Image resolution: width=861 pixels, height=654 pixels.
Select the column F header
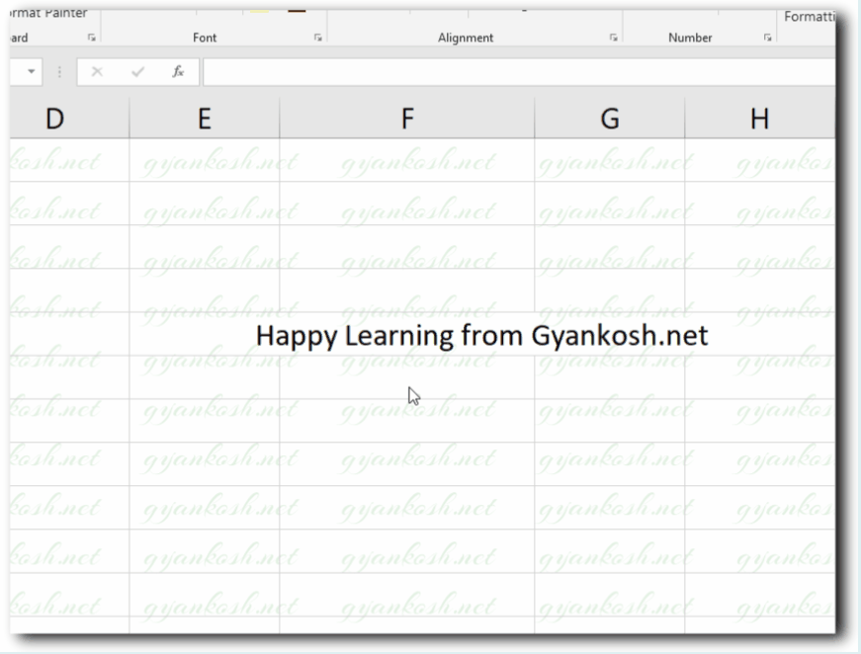[406, 118]
